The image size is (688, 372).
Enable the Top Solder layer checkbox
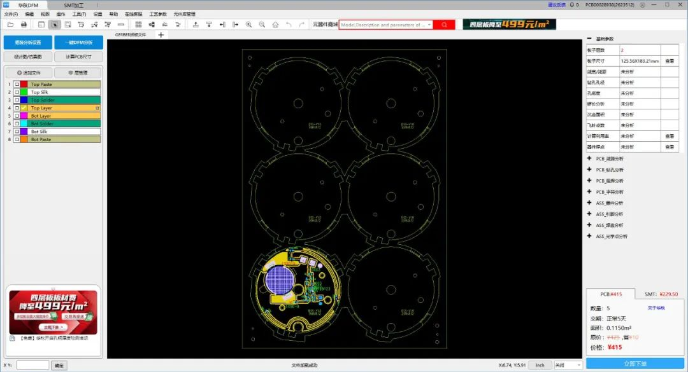click(17, 100)
